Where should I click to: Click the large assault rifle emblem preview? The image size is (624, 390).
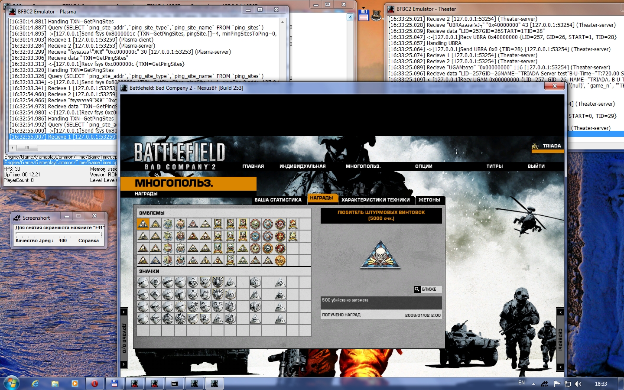(381, 255)
